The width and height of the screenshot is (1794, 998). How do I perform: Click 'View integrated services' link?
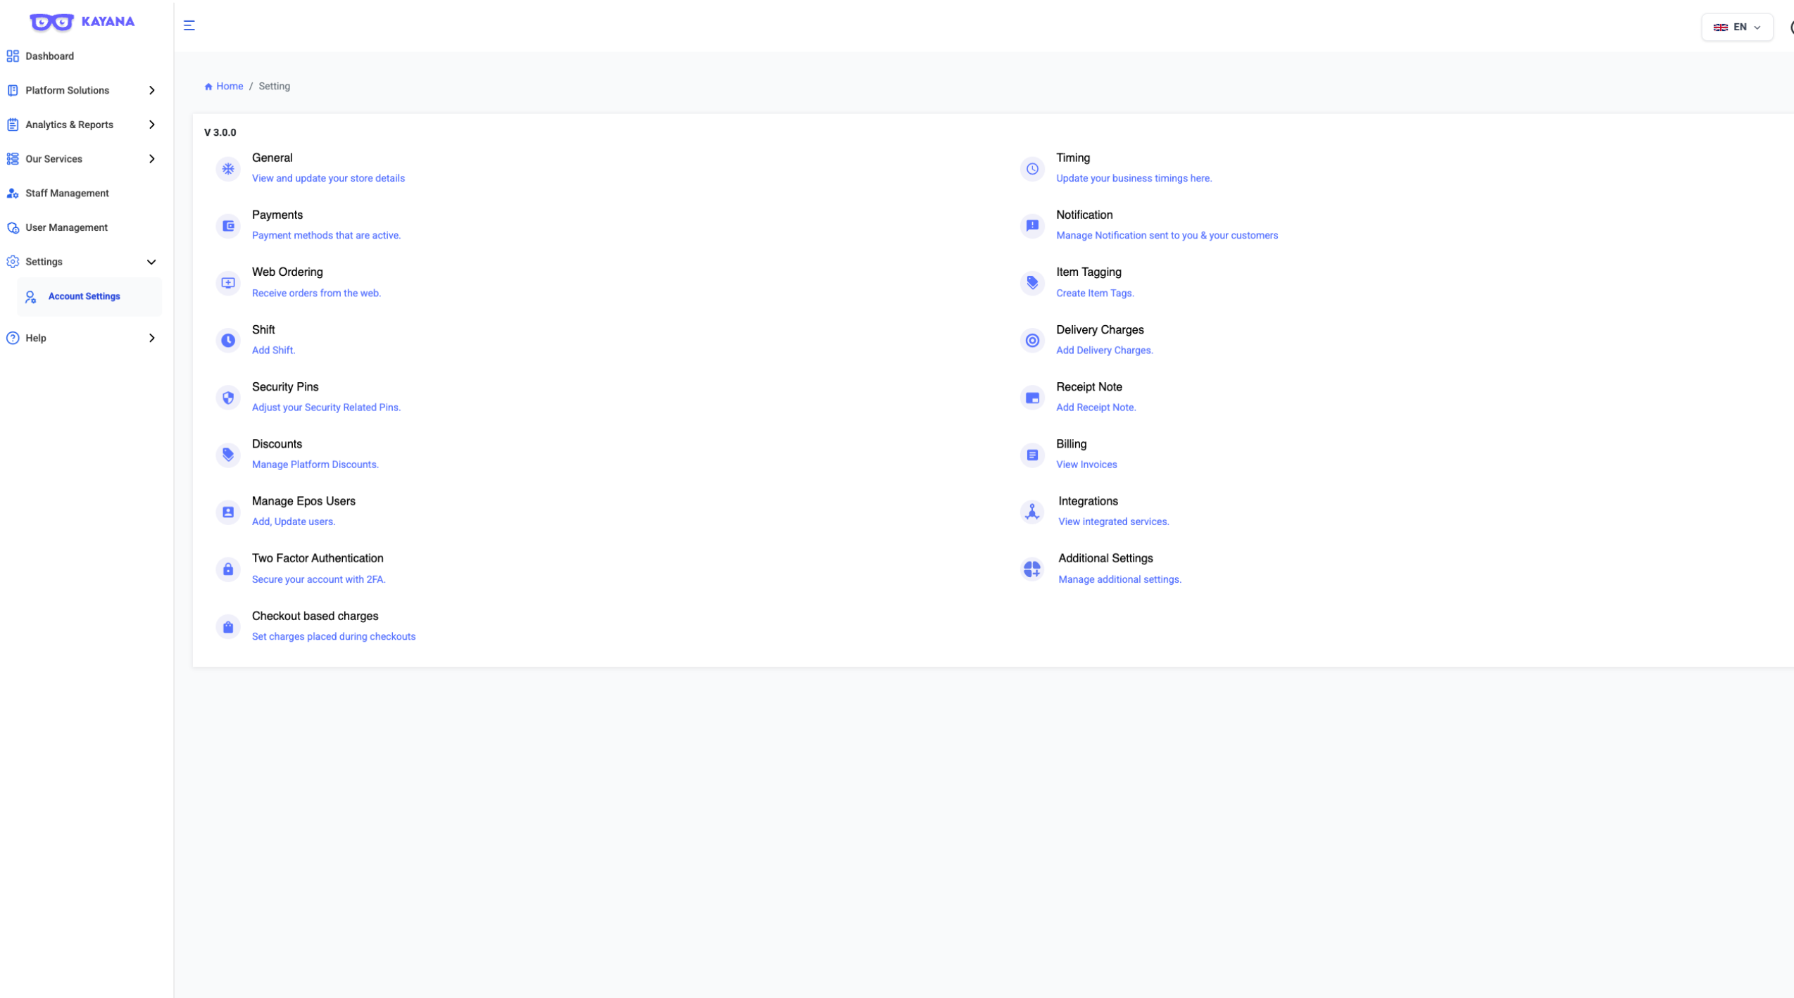[x=1113, y=522]
